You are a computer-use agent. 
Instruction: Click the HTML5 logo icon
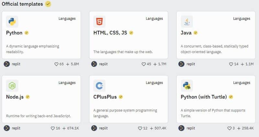(99, 22)
